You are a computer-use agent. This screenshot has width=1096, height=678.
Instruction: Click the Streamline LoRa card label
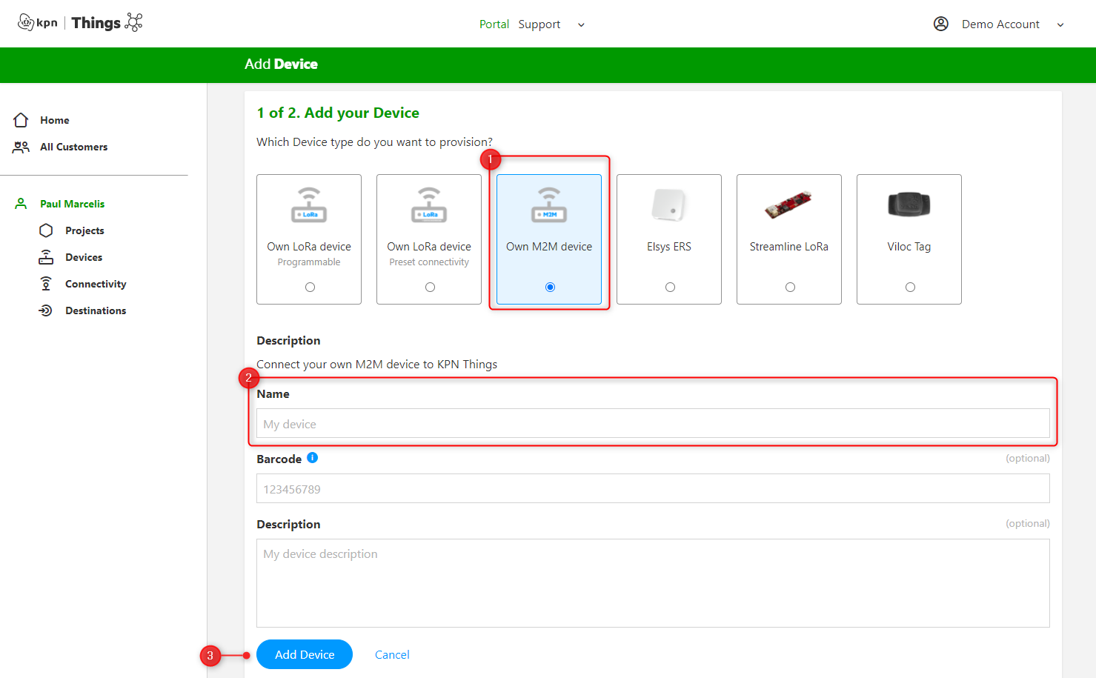click(789, 247)
